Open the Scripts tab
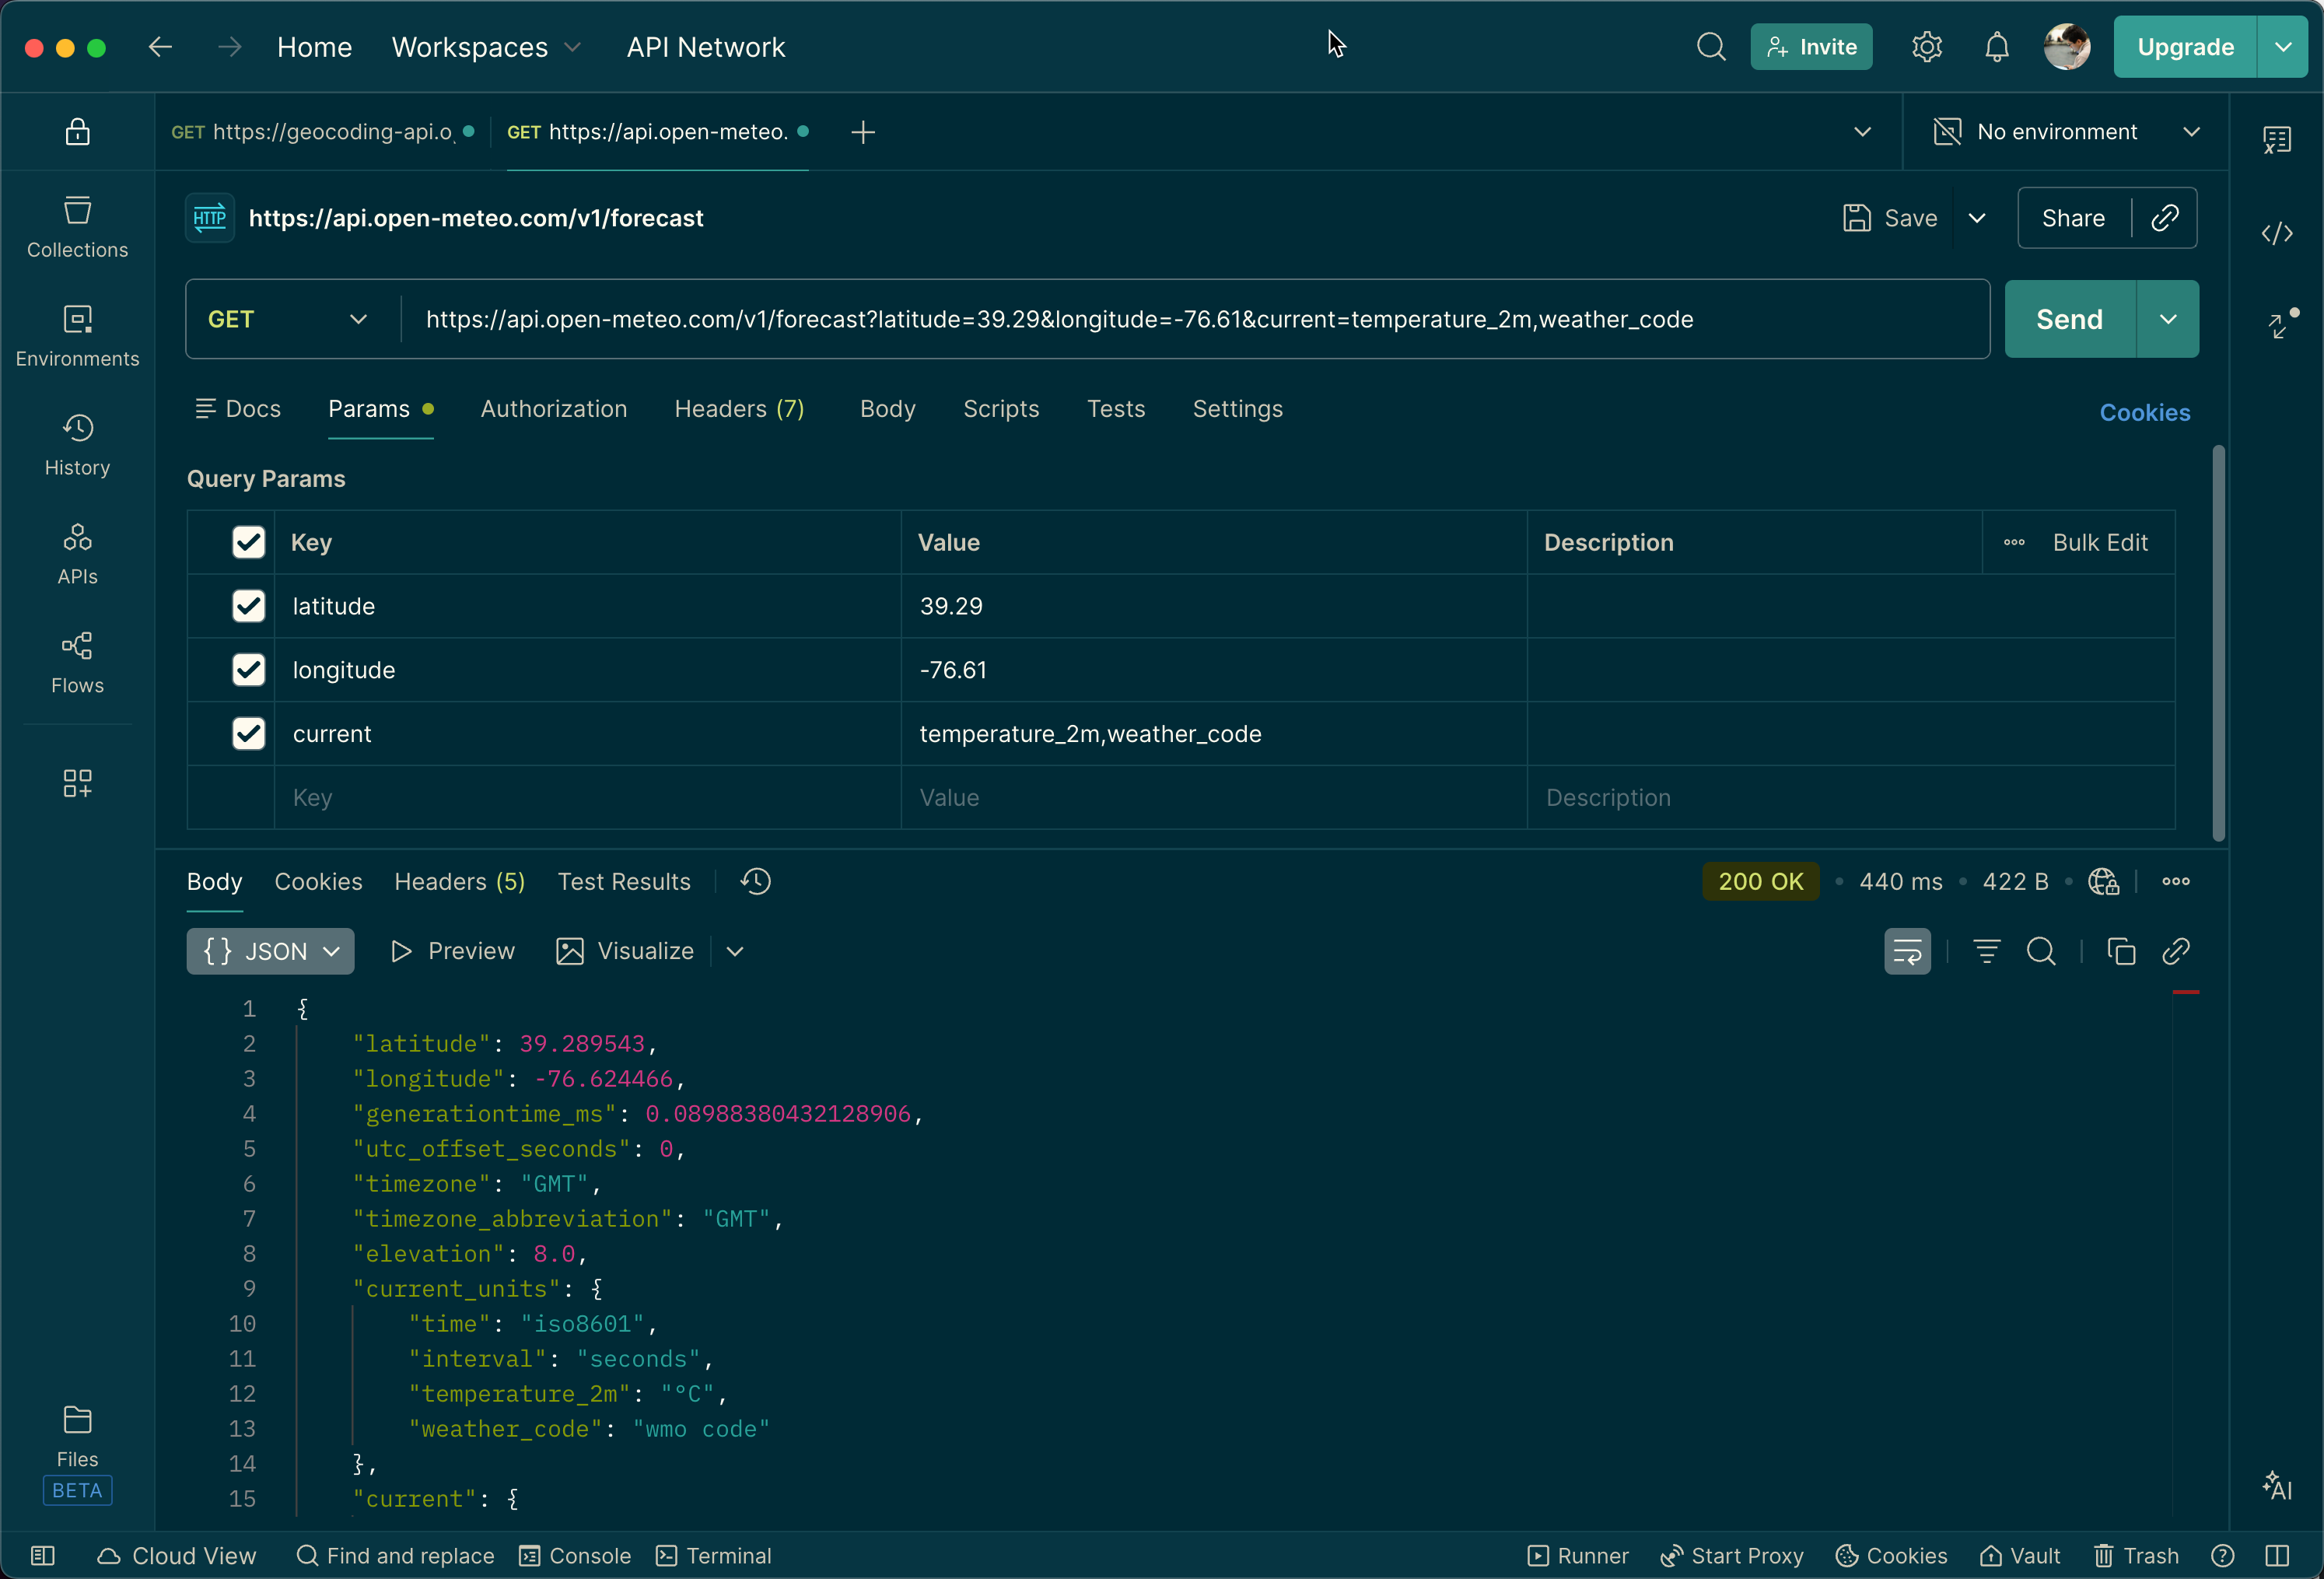The width and height of the screenshot is (2324, 1579). pos(1001,409)
